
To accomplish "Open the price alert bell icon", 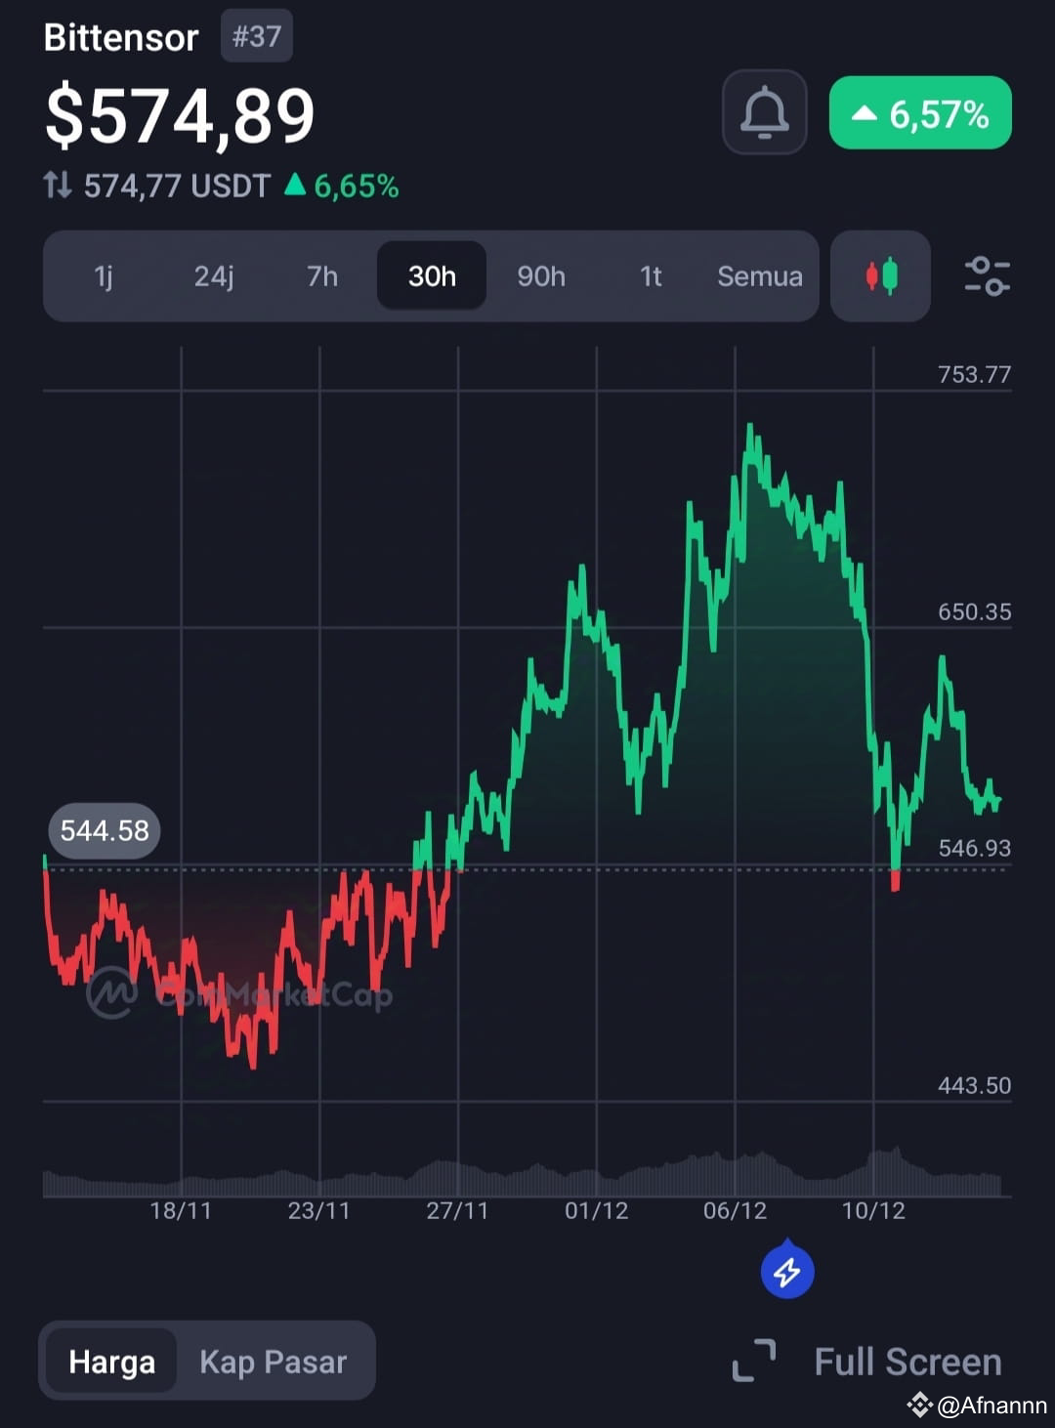I will [765, 112].
